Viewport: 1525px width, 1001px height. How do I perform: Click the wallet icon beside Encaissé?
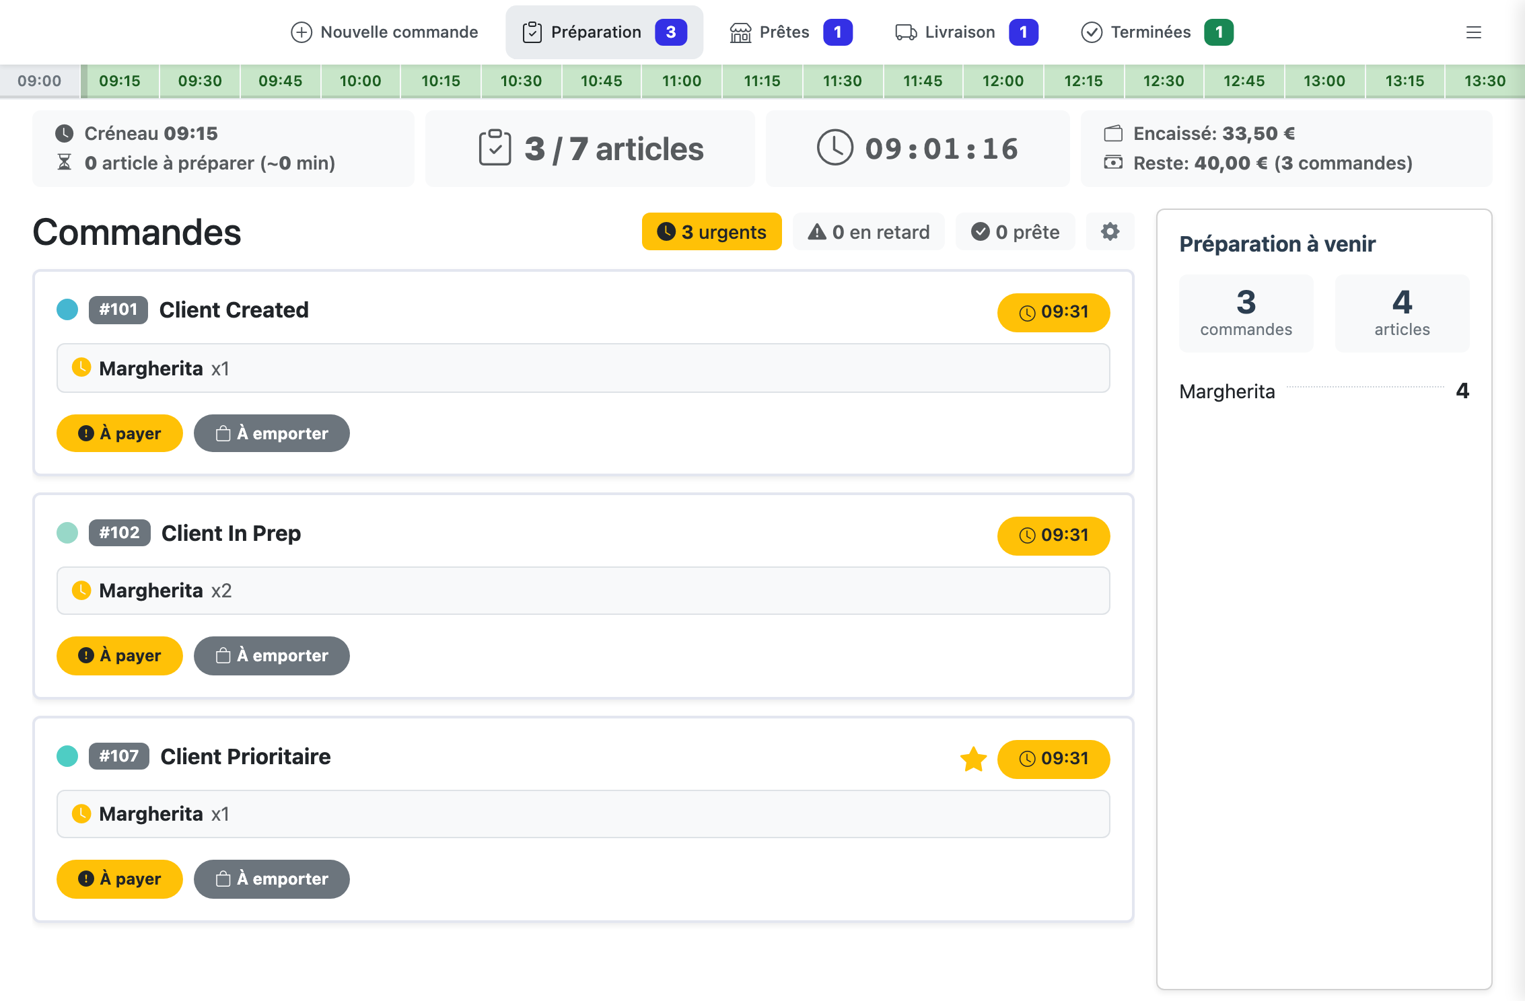pos(1113,133)
